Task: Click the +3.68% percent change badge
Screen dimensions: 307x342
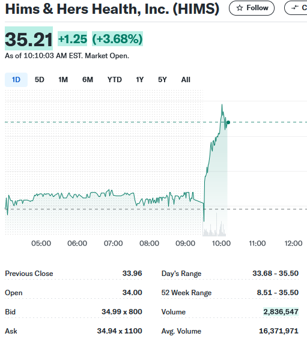Action: click(x=117, y=39)
